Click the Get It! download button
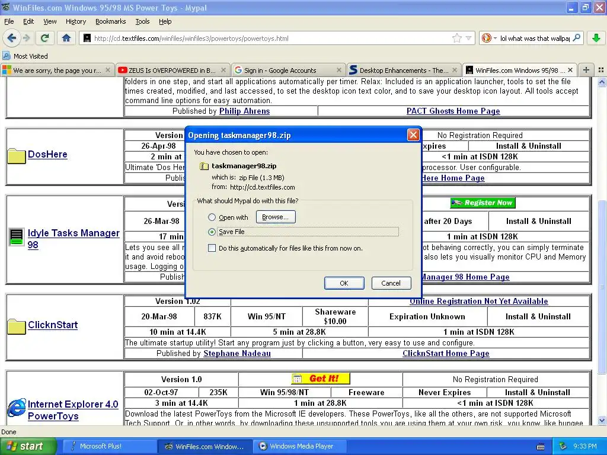The image size is (607, 455). [321, 379]
